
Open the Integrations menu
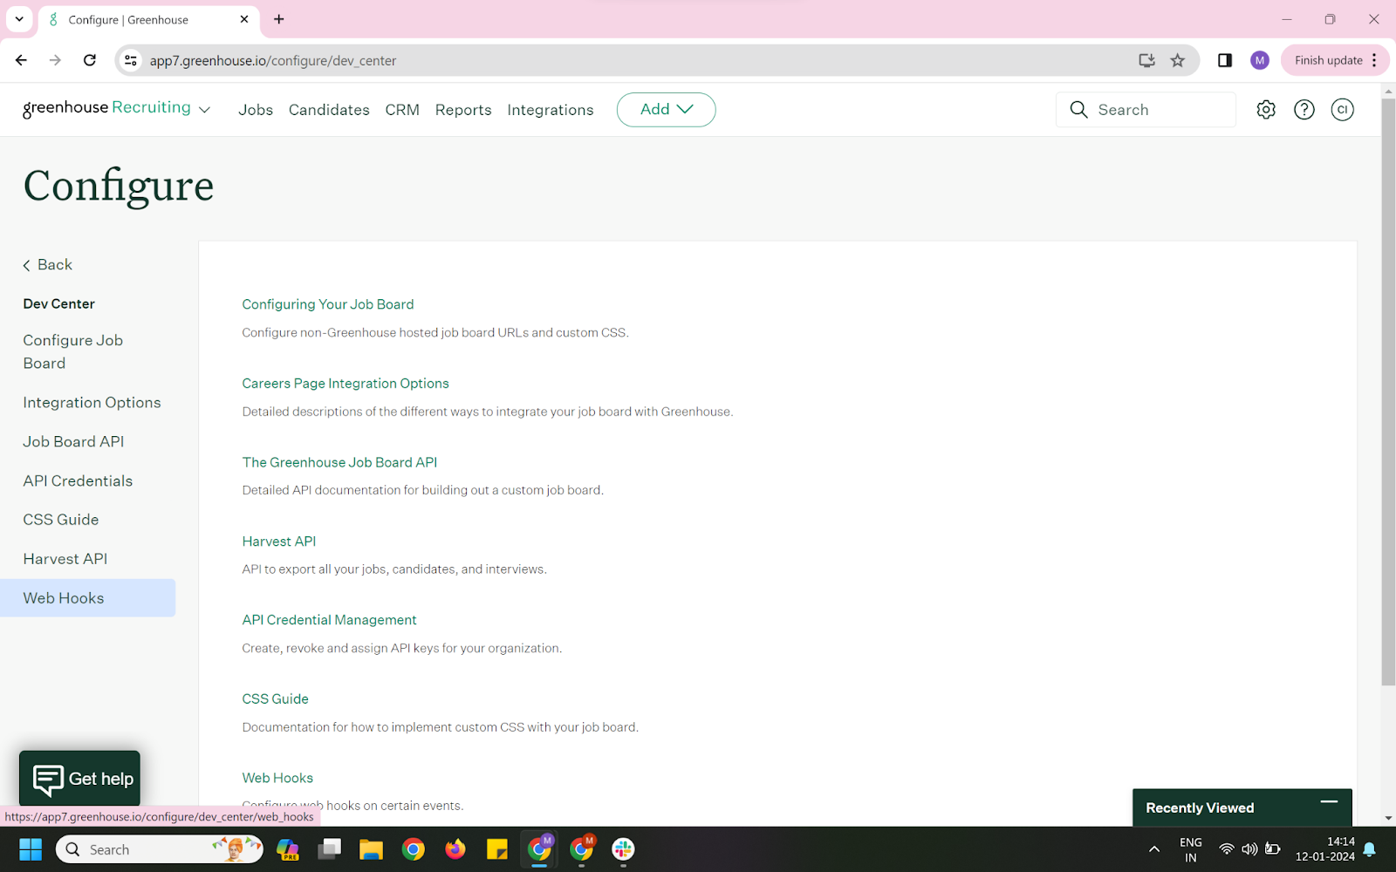click(551, 110)
